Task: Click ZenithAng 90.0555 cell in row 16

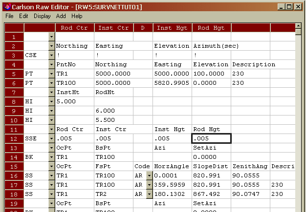Action: 251,175
